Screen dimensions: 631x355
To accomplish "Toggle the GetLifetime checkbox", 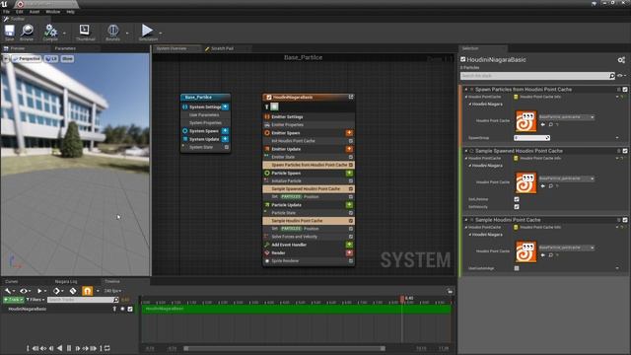I will [517, 199].
